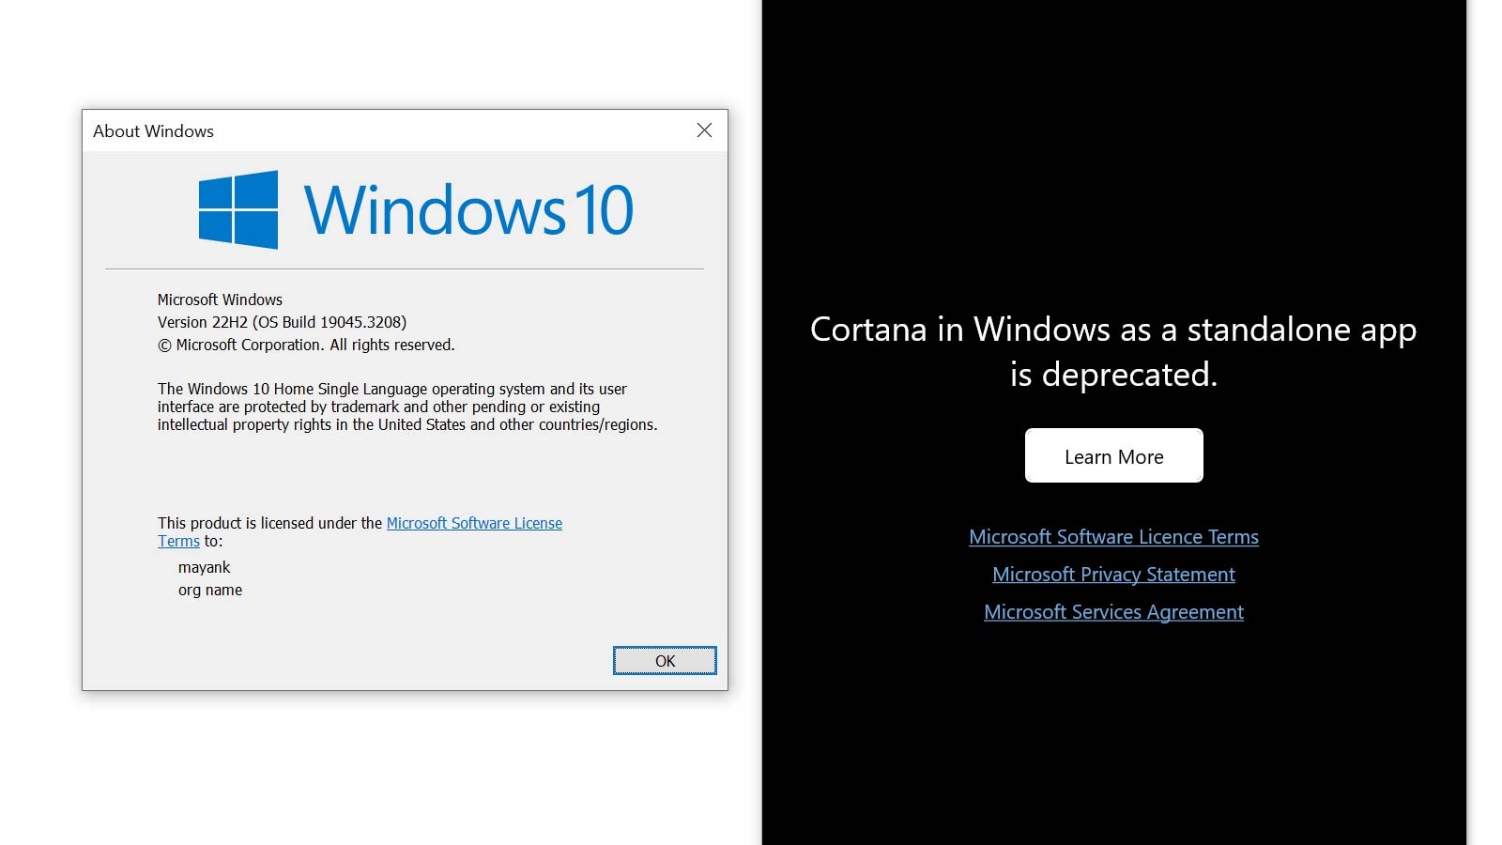Click the OK button in About Windows
The width and height of the screenshot is (1502, 845).
tap(665, 661)
